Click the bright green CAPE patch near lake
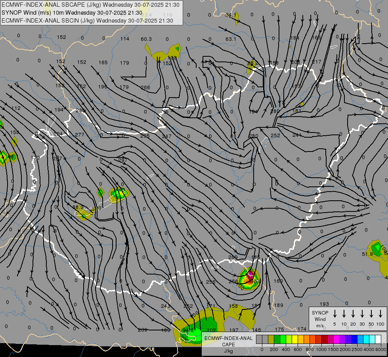388x357 pixels. tap(119, 194)
